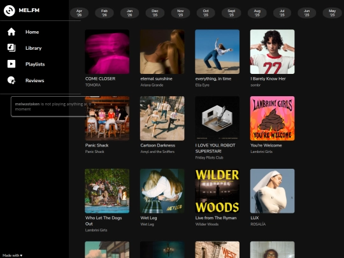Click the I LOVE YOU, ROBOT SUPERSTAR! title
The image size is (344, 258).
coord(215,148)
